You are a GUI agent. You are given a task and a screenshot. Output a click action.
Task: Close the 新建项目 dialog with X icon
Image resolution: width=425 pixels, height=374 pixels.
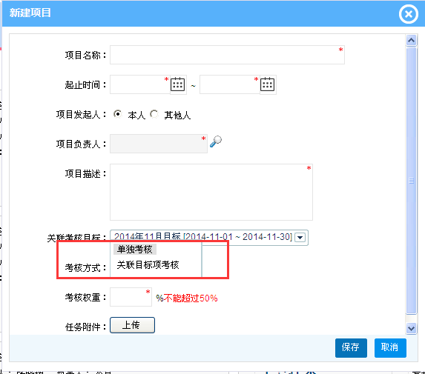(409, 14)
